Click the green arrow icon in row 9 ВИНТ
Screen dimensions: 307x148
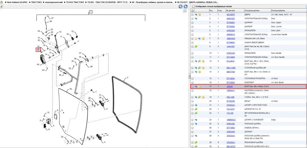(x=196, y=46)
